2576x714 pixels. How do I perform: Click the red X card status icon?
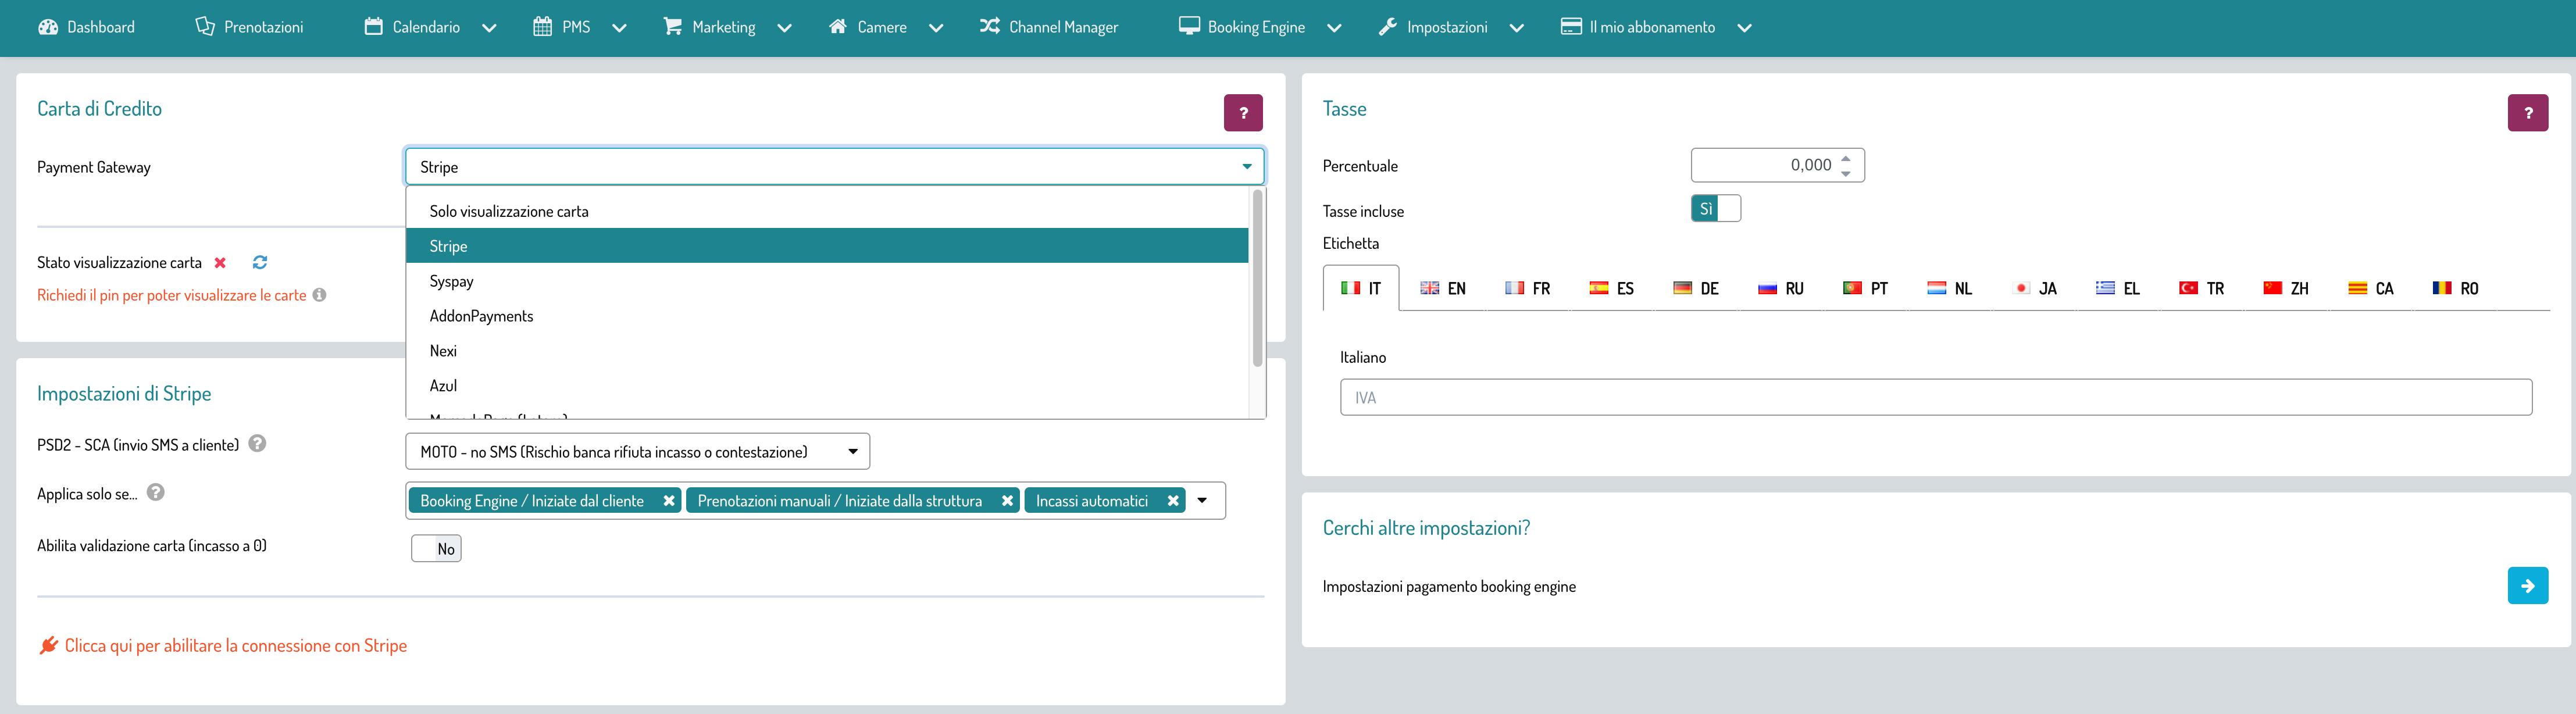pyautogui.click(x=220, y=262)
